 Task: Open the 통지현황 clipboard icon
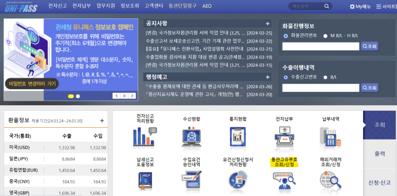tap(238, 137)
